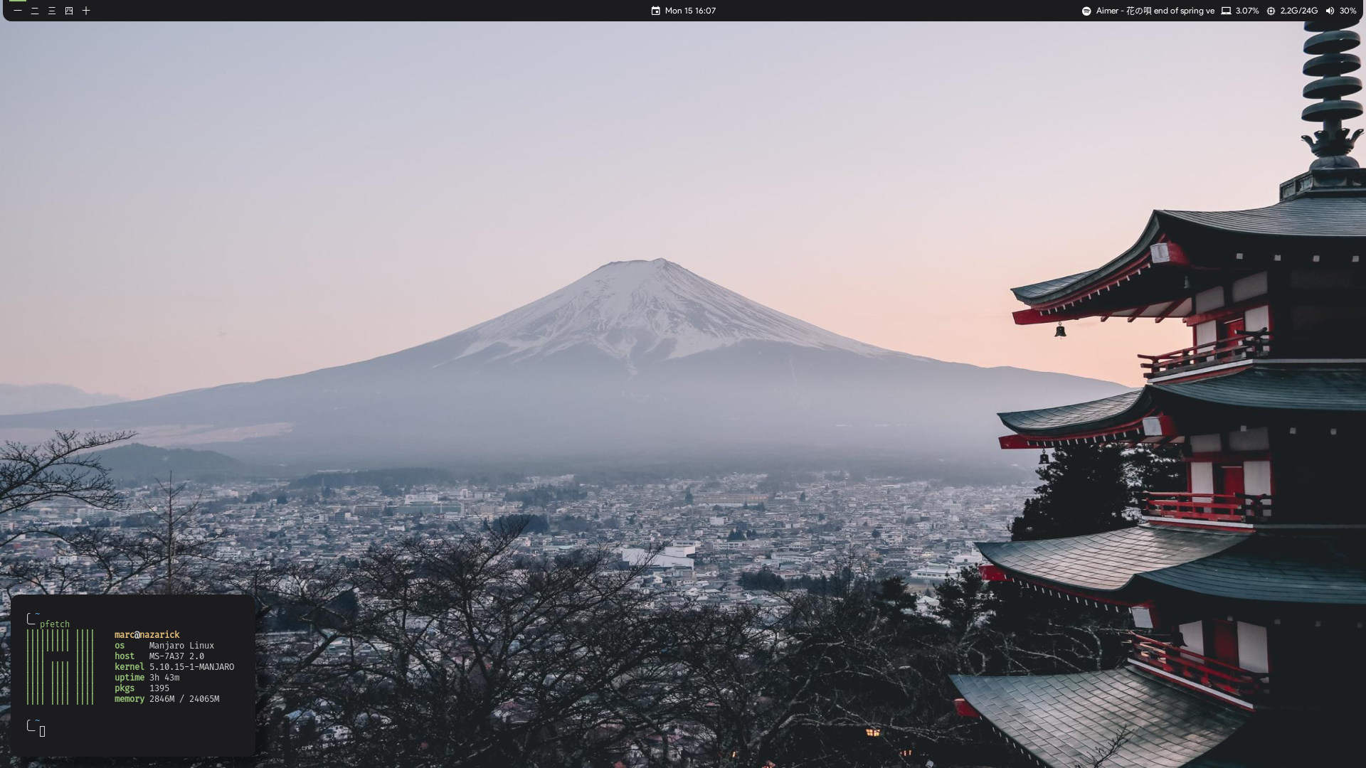Switch to workspace one (一)

(18, 11)
